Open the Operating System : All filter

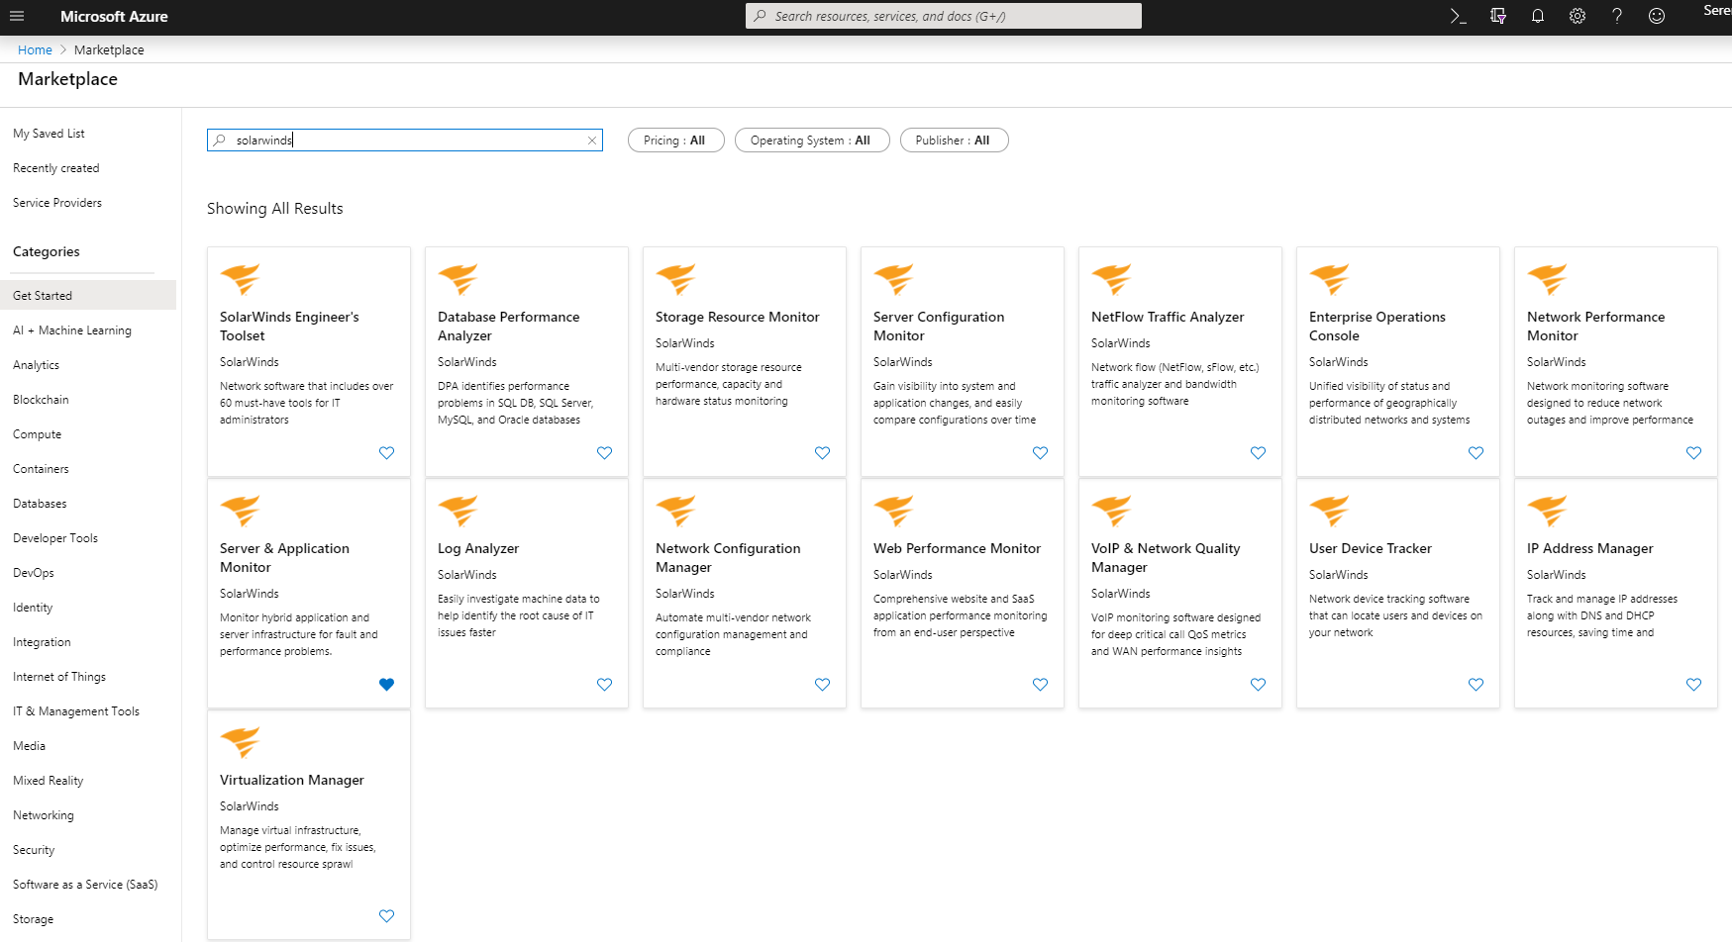coord(811,141)
